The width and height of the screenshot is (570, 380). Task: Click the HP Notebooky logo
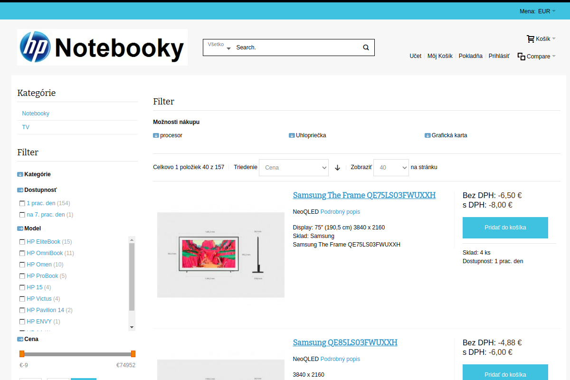tap(102, 47)
